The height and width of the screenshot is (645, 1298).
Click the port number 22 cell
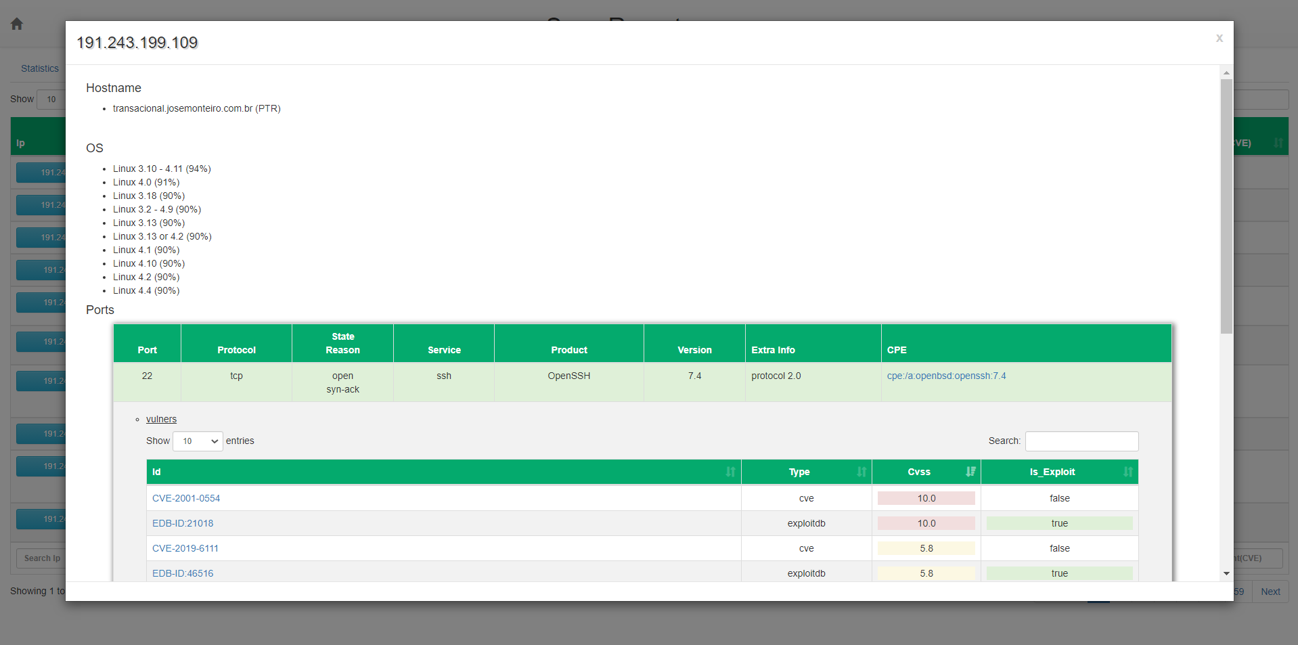(147, 382)
